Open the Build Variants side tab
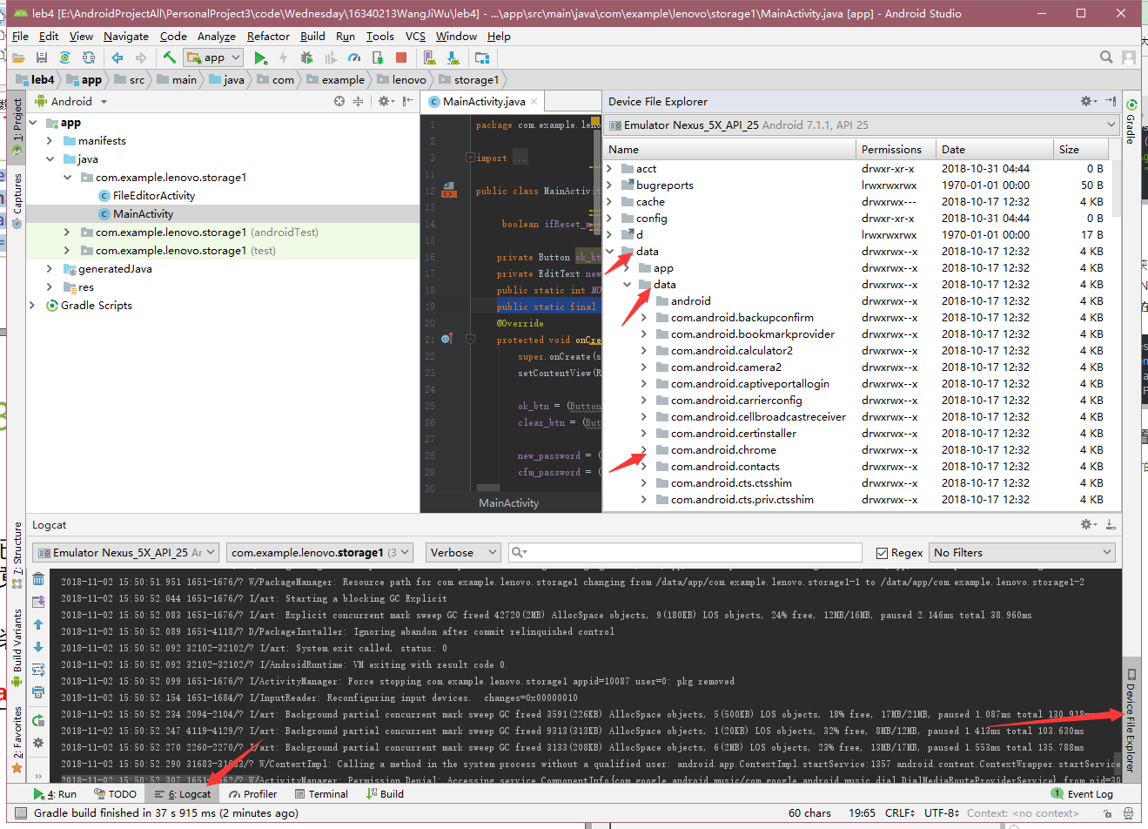The image size is (1148, 829). pyautogui.click(x=17, y=649)
